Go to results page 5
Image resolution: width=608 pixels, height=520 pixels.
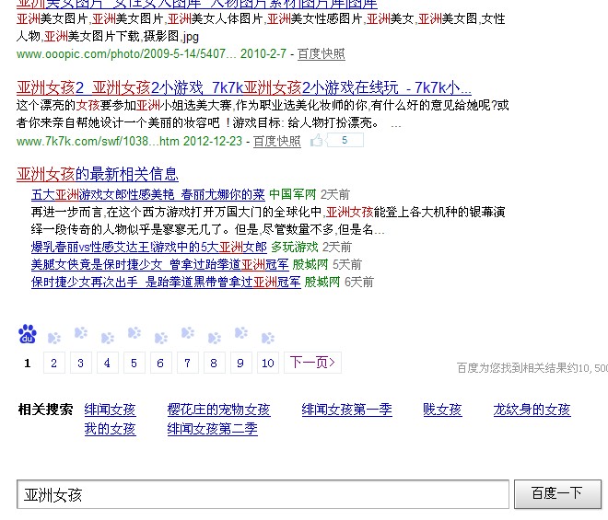coord(134,363)
